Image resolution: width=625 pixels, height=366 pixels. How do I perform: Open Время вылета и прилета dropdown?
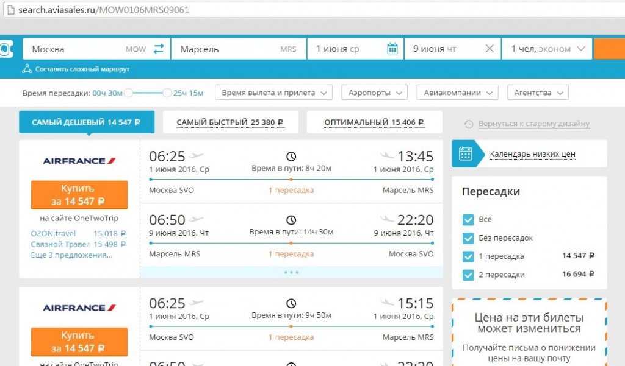click(273, 93)
